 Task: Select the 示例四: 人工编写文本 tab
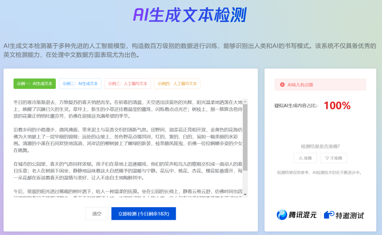(x=177, y=84)
